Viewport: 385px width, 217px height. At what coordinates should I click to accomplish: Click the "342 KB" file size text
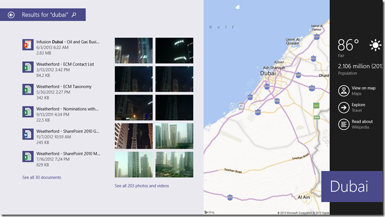tap(43, 98)
